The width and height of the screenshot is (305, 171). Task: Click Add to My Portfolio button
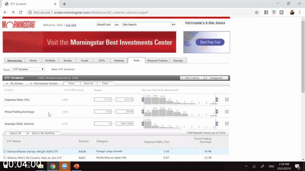tap(43, 133)
